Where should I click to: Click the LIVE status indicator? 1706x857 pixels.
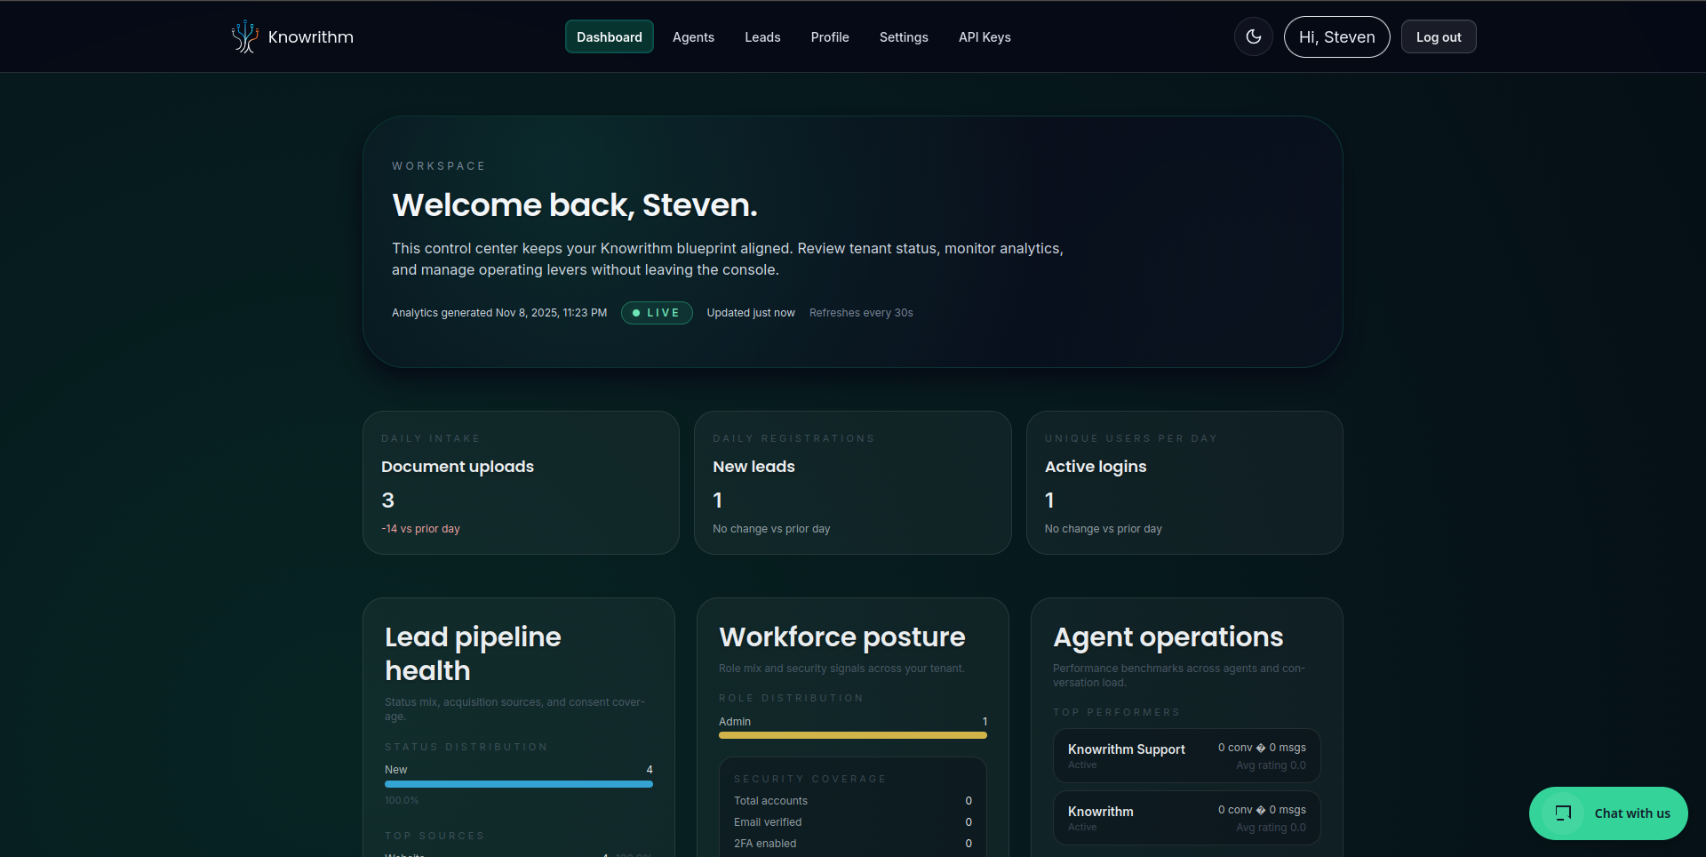657,313
